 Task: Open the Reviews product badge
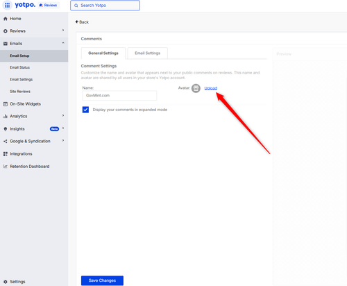(x=49, y=6)
